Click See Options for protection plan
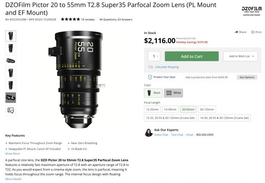The height and width of the screenshot is (183, 265). tap(247, 77)
